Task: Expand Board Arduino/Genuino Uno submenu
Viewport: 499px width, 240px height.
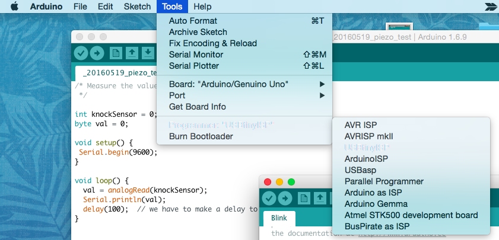Action: click(x=244, y=84)
